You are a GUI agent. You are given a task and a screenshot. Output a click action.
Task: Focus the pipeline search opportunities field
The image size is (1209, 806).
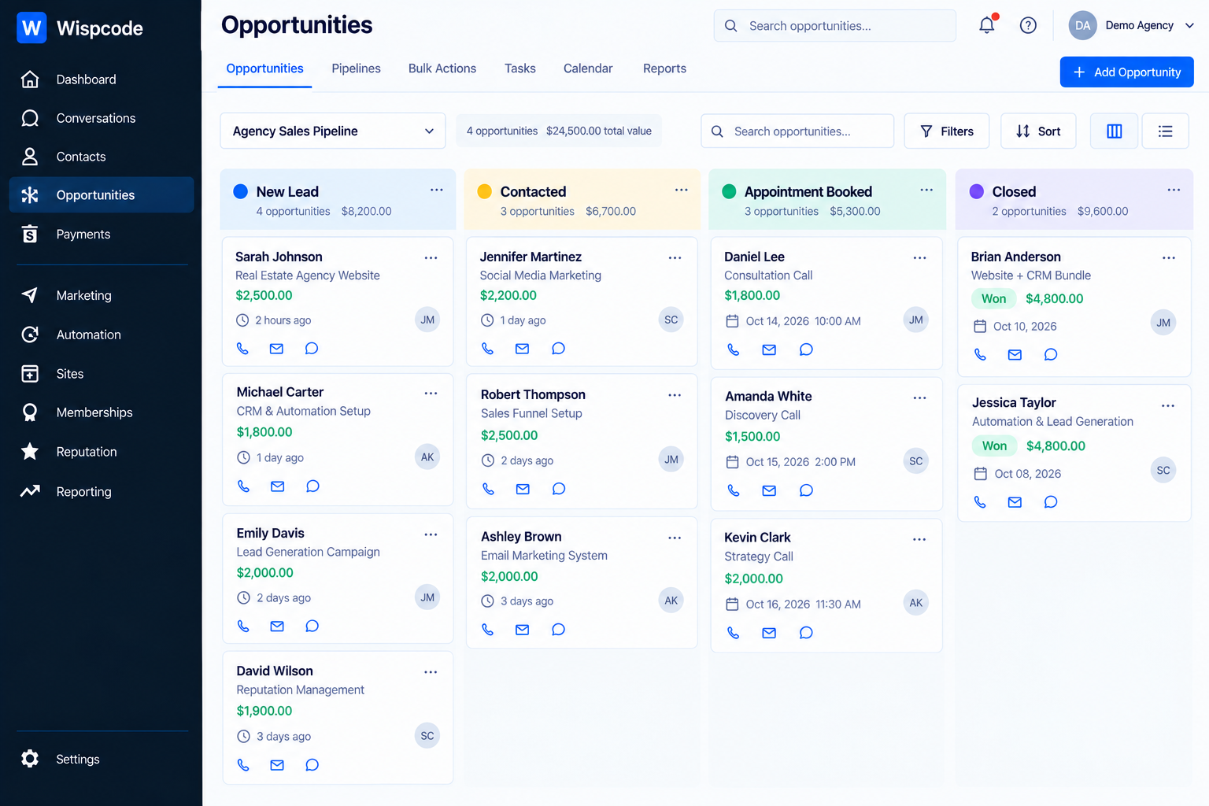coord(797,131)
